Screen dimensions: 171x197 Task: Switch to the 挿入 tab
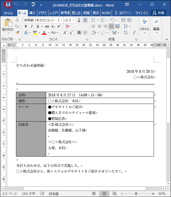[x=33, y=13]
